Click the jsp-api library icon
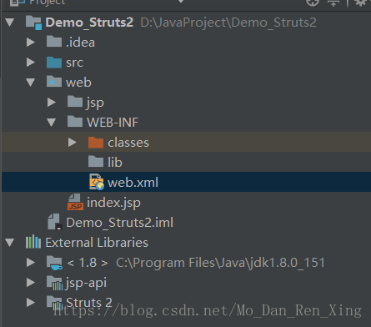Screen dimensions: 371x327 click(54, 283)
